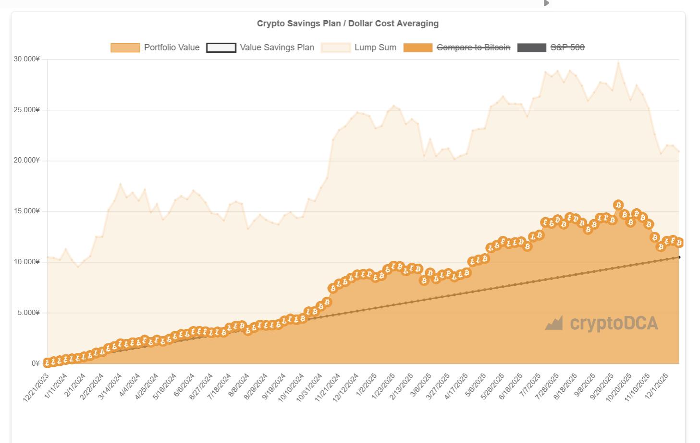Click the 12/21/2023 x-axis date label
This screenshot has width=700, height=443.
(x=37, y=388)
